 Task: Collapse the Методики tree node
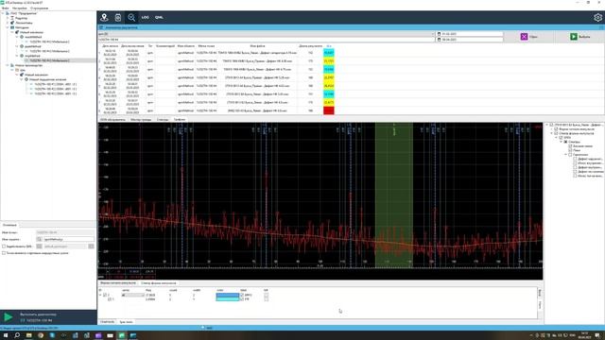(x=8, y=27)
